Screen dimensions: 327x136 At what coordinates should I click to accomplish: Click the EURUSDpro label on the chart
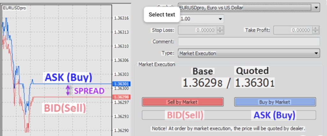click(x=14, y=8)
